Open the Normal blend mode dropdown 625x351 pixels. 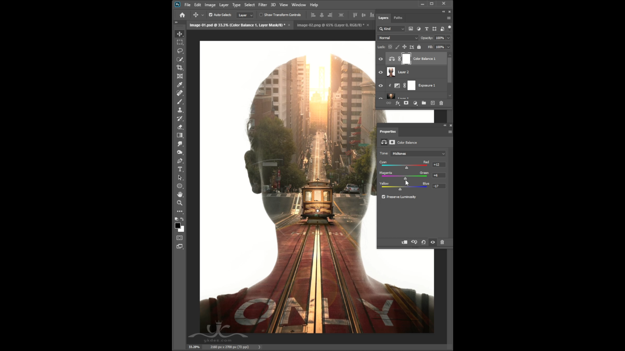(398, 38)
